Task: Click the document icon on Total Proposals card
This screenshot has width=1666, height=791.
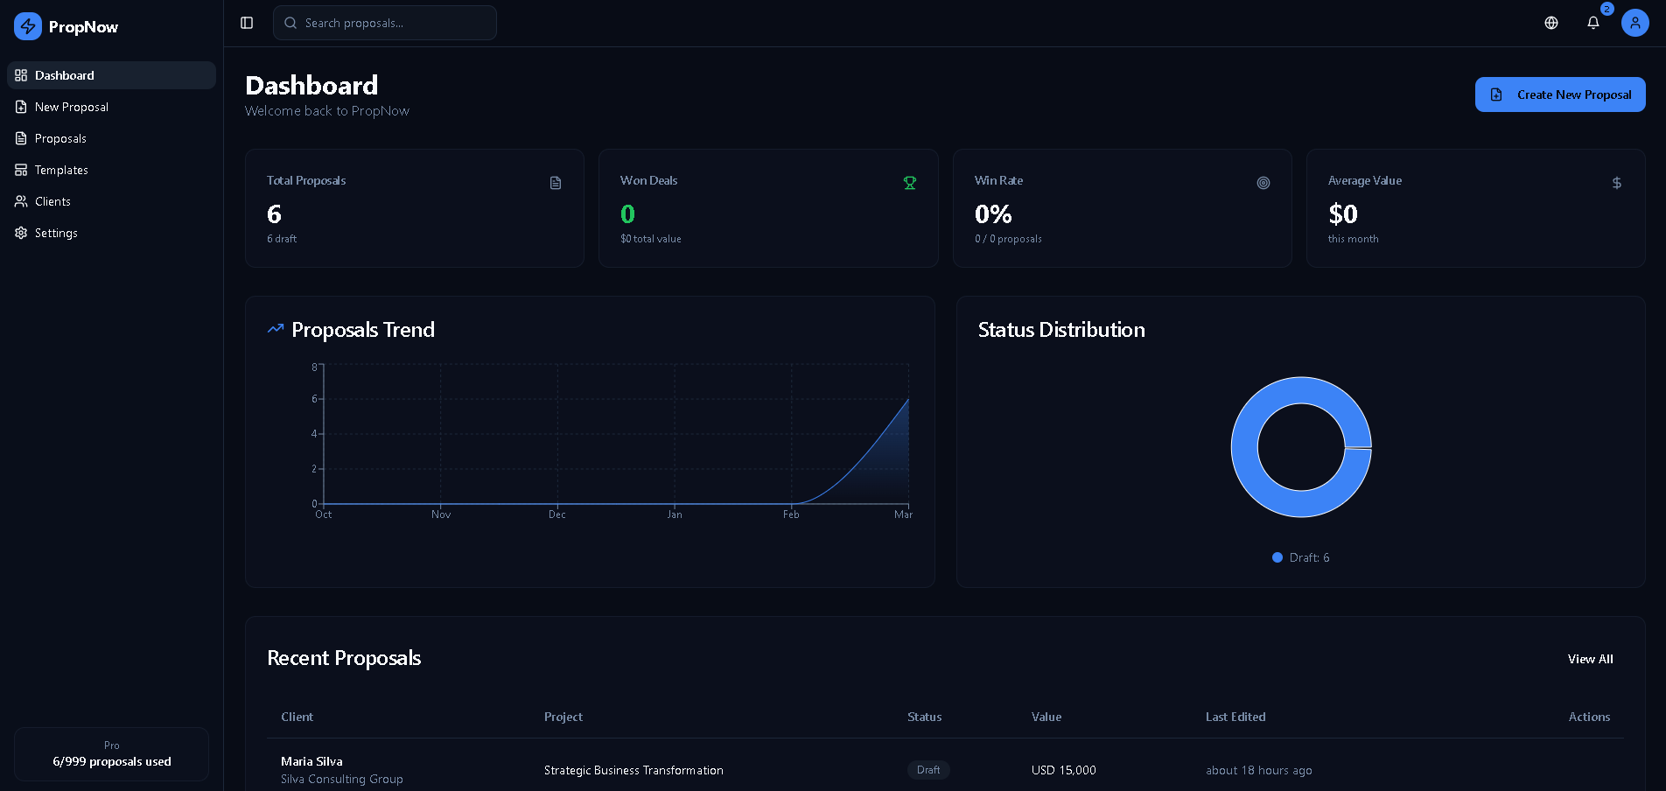Action: point(556,183)
